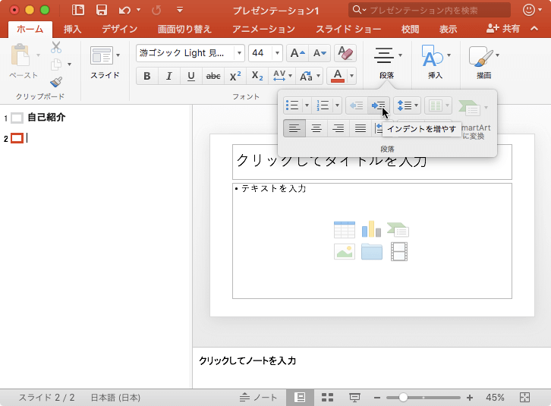Toggle Bold formatting
Screen dimensions: 551x406
coord(147,76)
